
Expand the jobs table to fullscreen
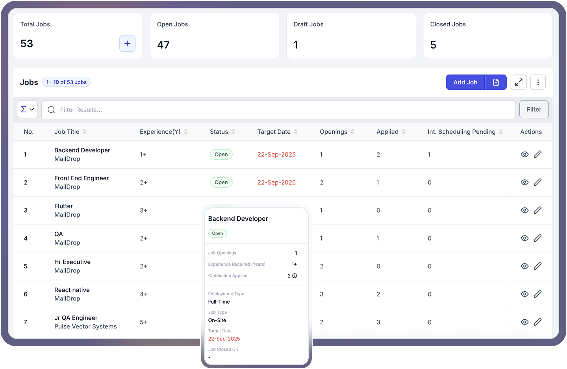tap(519, 82)
